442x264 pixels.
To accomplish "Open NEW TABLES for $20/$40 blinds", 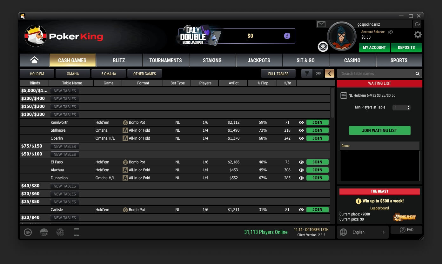I will pos(65,218).
